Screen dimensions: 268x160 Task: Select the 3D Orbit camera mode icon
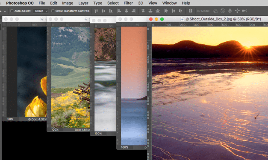pos(215,11)
